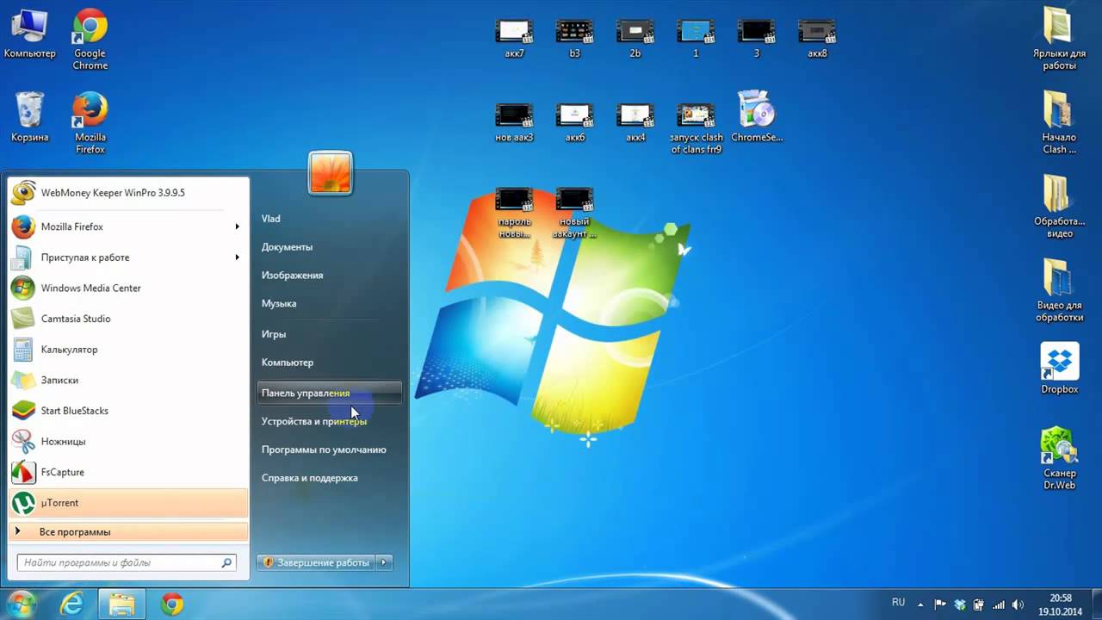The image size is (1102, 620).
Task: Open the Корзина recycle bin icon
Action: click(29, 117)
